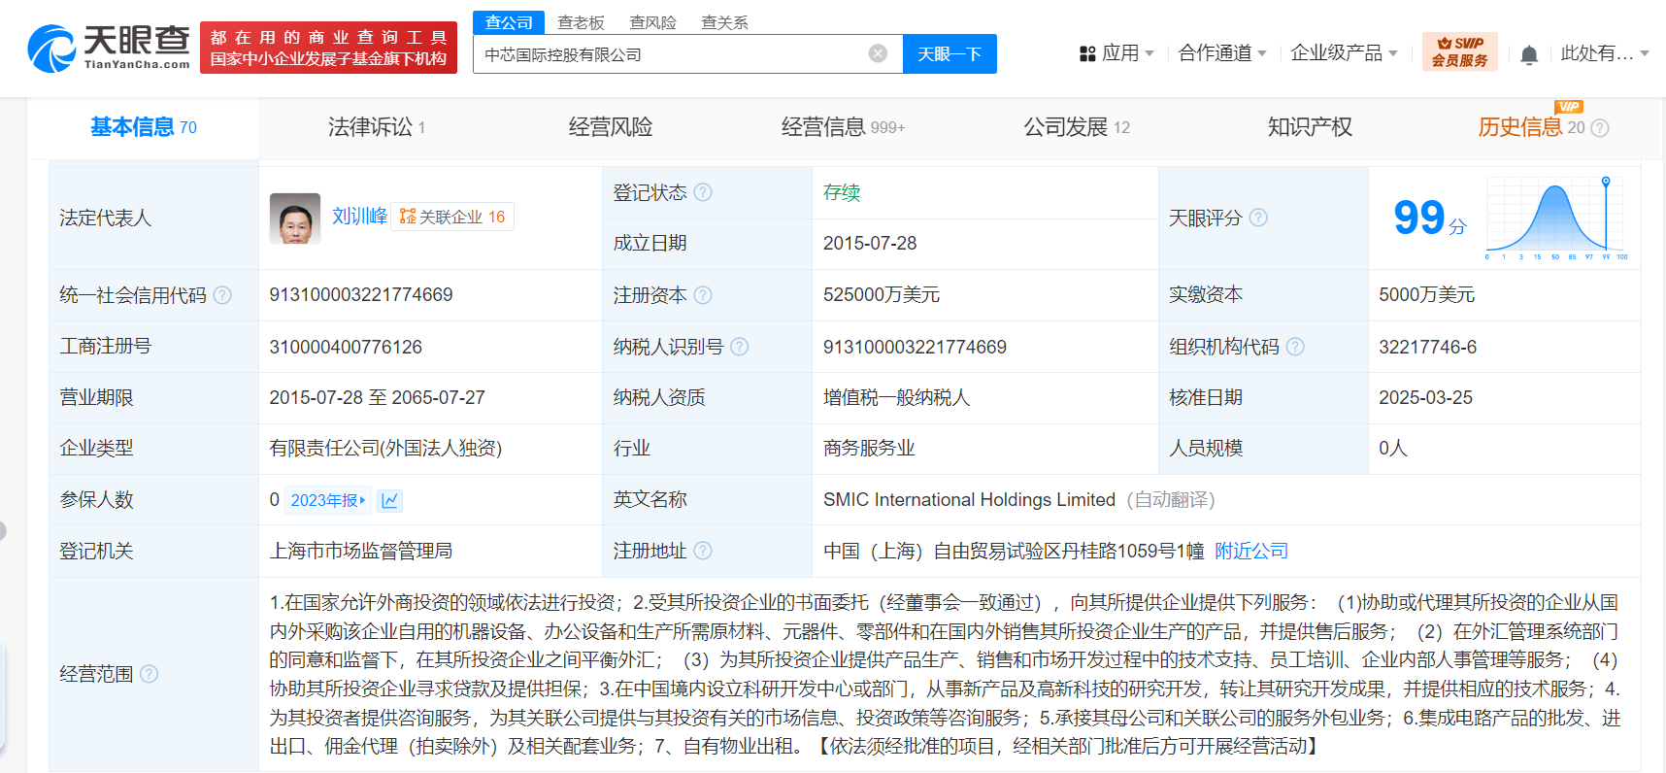Clear the search box text
1666x773 pixels.
click(878, 53)
